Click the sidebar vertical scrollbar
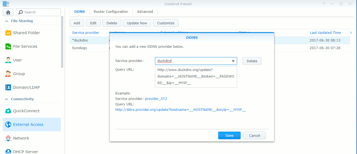357x154 pixels. point(62,41)
